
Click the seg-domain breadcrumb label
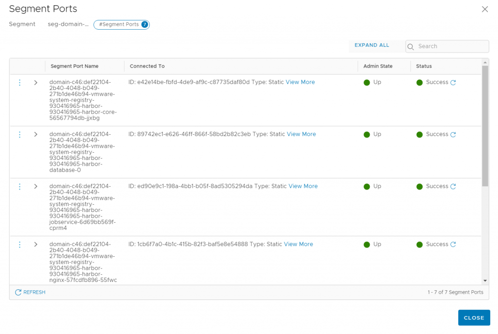tap(69, 24)
